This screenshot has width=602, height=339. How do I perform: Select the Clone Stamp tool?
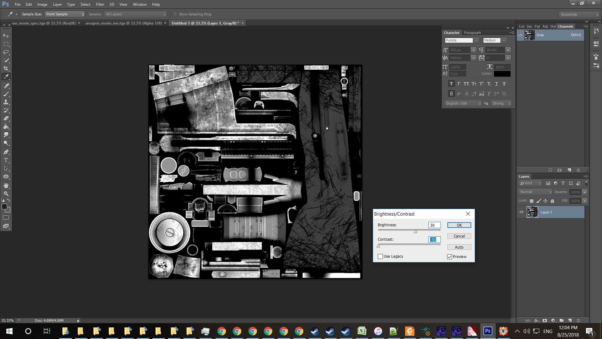point(6,102)
